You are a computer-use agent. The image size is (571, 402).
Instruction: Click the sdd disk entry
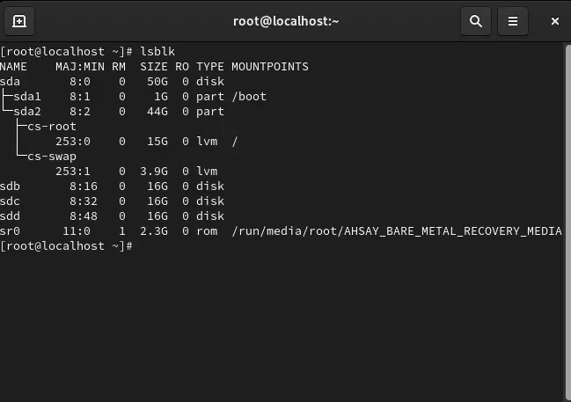coord(11,216)
